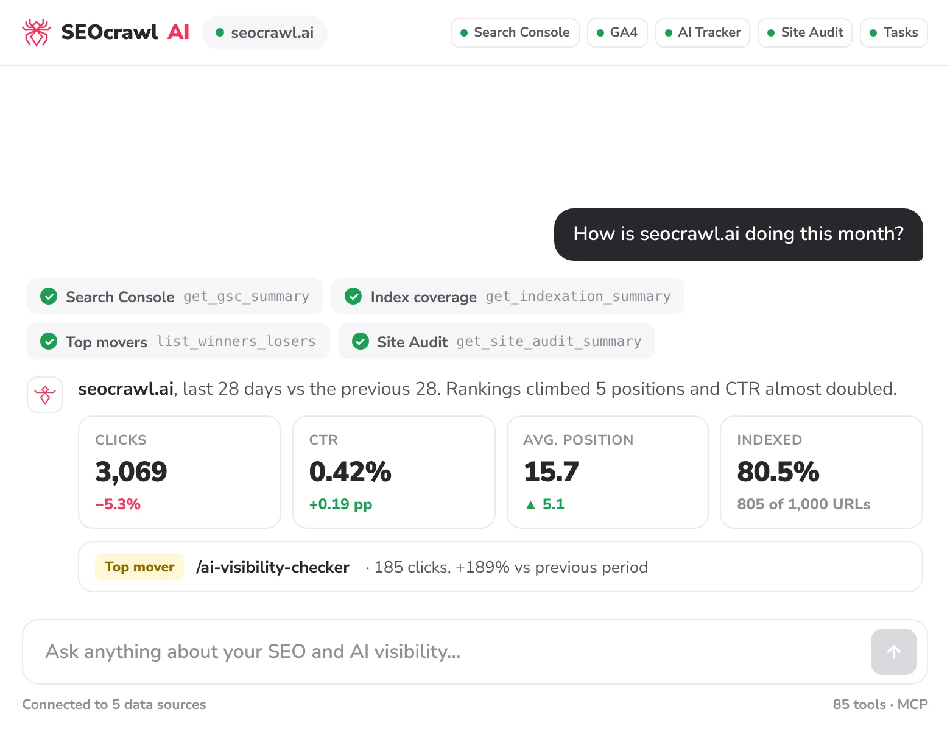The width and height of the screenshot is (950, 731).
Task: Click the SEOcrawl AI brand name
Action: point(125,32)
